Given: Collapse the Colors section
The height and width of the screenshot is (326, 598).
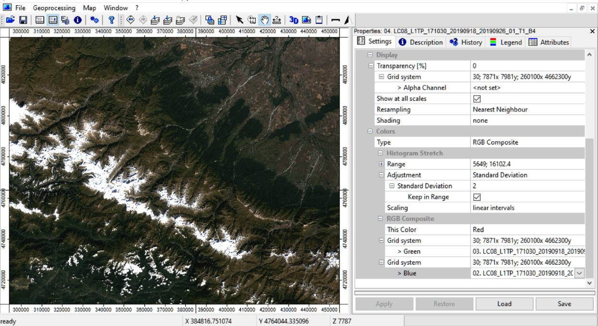Looking at the screenshot, I should click(x=370, y=132).
